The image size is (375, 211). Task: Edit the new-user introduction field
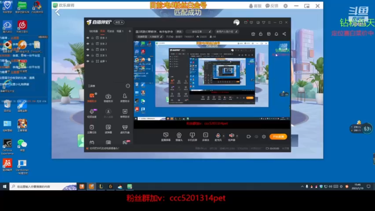pos(227,31)
